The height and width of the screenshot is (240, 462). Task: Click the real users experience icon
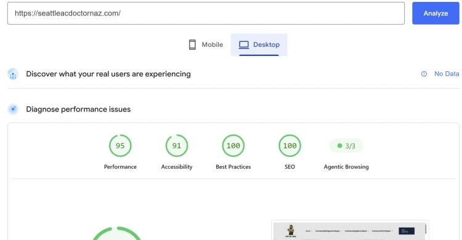(13, 74)
